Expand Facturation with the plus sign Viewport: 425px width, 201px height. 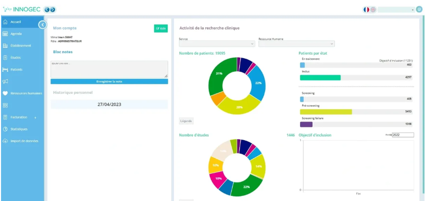[x=35, y=118]
